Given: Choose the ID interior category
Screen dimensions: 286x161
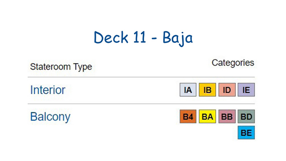Looking at the screenshot, I should pos(227,90).
